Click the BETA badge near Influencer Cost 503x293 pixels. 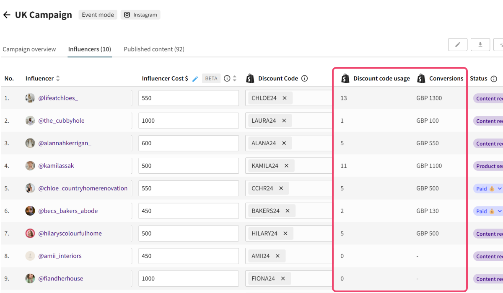(211, 78)
